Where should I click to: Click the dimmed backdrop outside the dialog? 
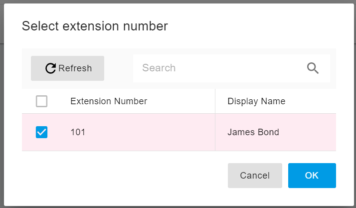pos(2,100)
